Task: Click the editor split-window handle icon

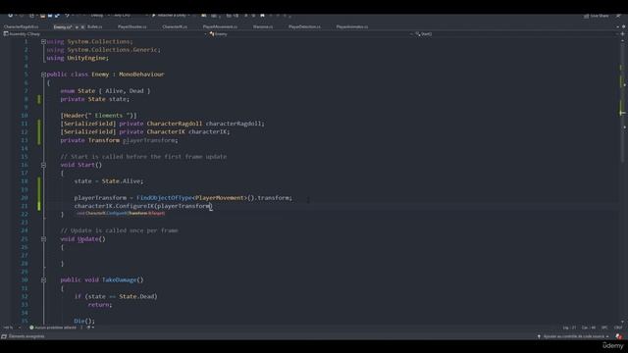Action: tap(622, 34)
